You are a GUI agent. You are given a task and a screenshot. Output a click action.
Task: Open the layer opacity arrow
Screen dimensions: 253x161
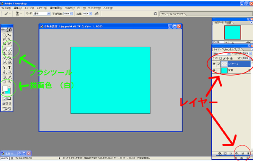coord(250,53)
